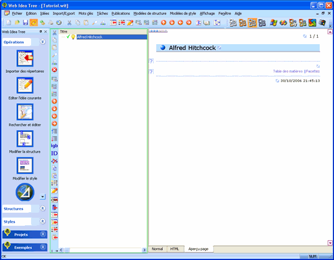The width and height of the screenshot is (334, 260).
Task: Close the Web Idea Tree side panel
Action: [45, 32]
